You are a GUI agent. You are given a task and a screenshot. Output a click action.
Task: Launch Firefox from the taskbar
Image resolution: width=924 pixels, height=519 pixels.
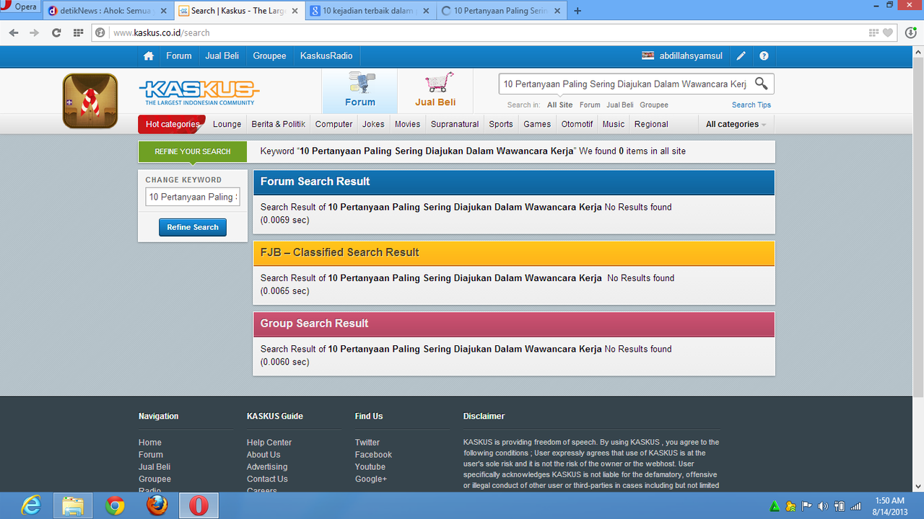click(157, 506)
